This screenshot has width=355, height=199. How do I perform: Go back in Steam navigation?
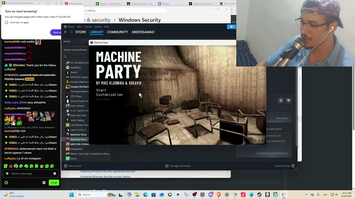coord(65,32)
